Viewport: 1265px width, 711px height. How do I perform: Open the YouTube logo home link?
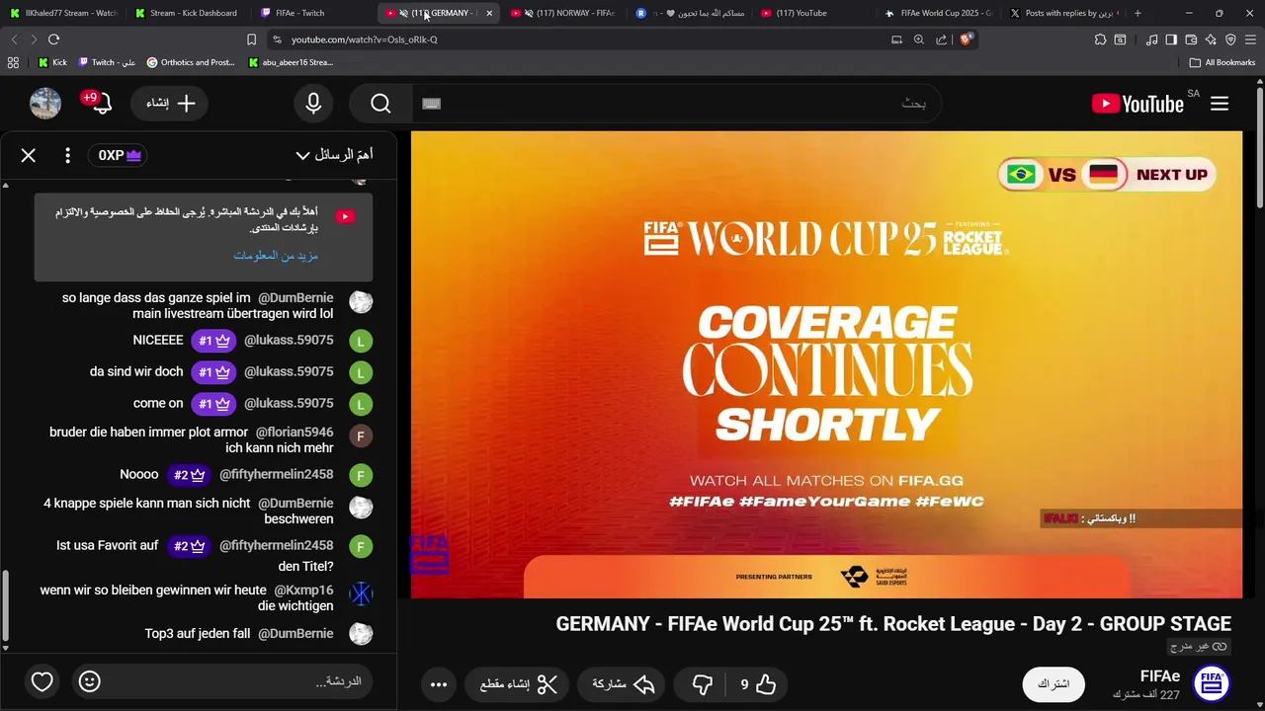tap(1138, 104)
